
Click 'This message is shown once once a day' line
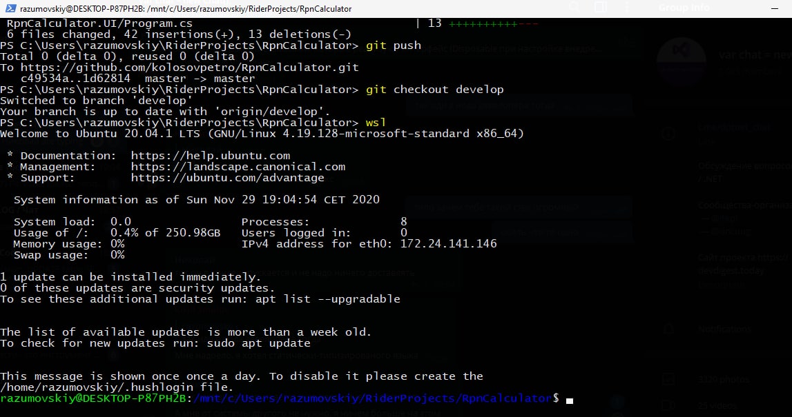tap(242, 376)
